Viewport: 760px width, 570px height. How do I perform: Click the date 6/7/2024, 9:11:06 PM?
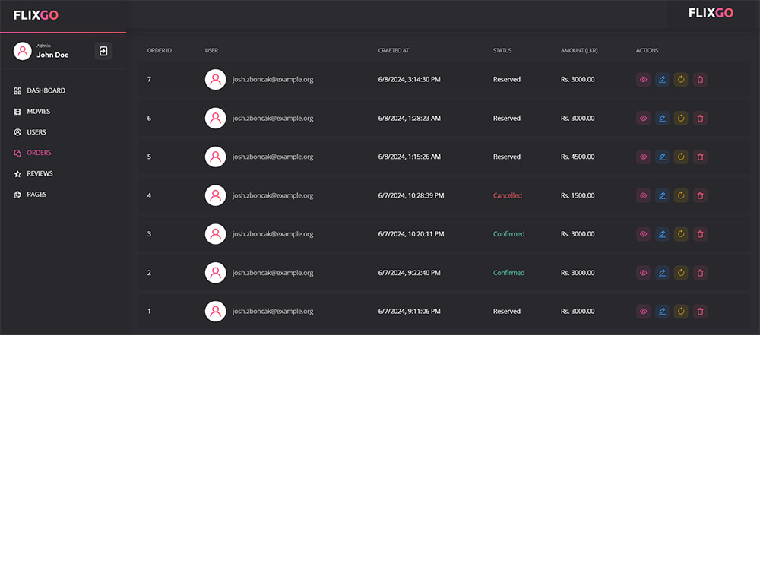point(410,311)
